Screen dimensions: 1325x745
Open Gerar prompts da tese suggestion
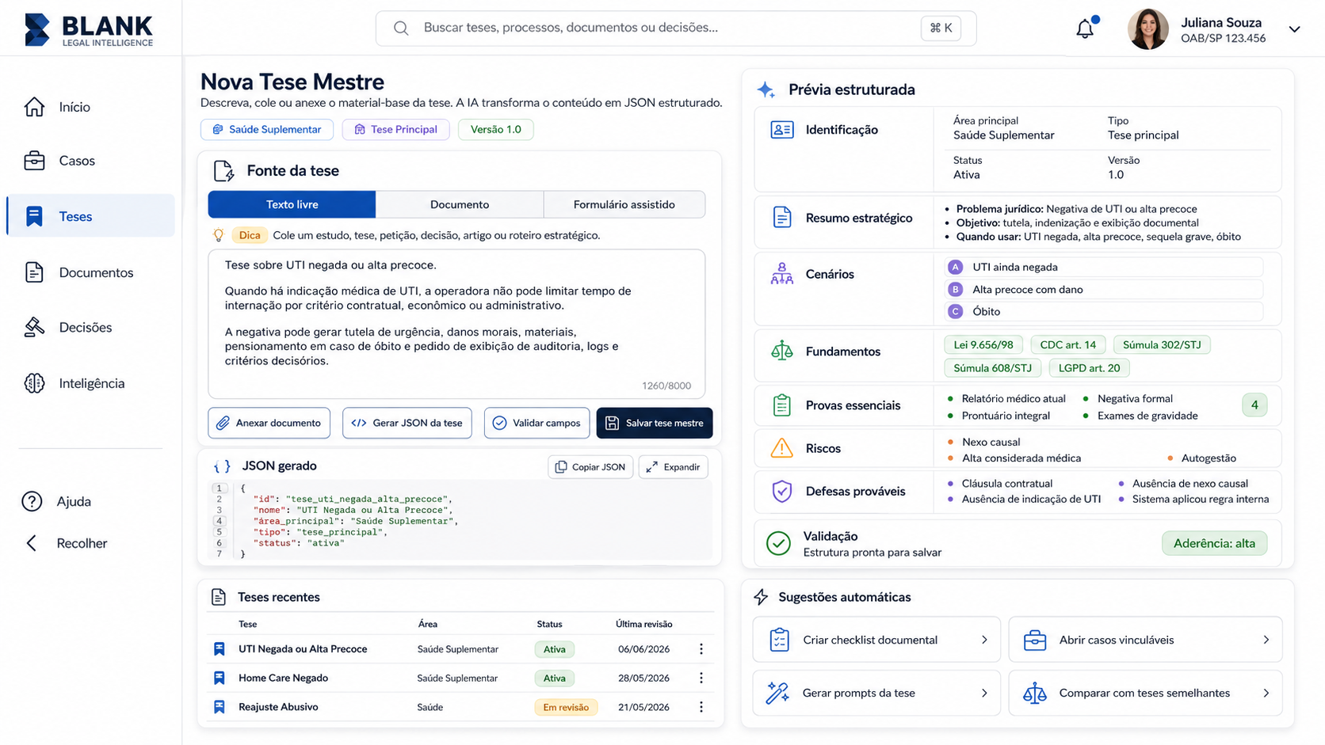(x=876, y=693)
